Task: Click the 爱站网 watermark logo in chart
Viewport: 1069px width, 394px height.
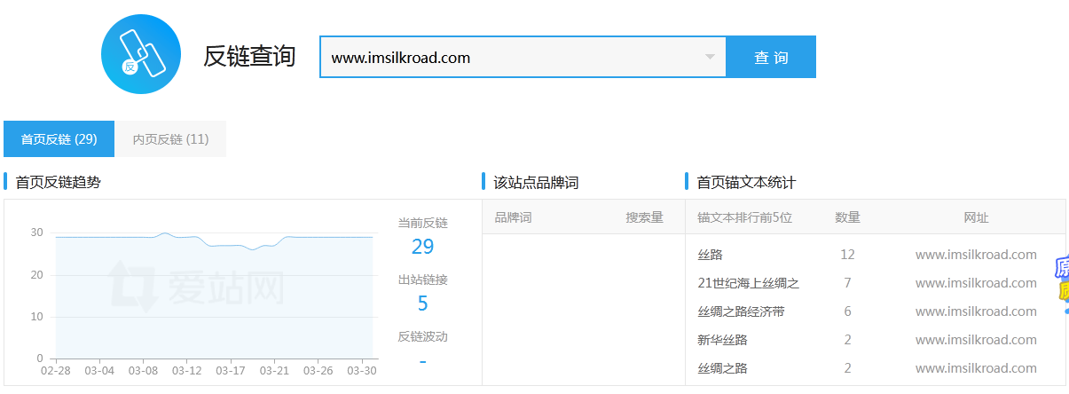Action: [196, 286]
